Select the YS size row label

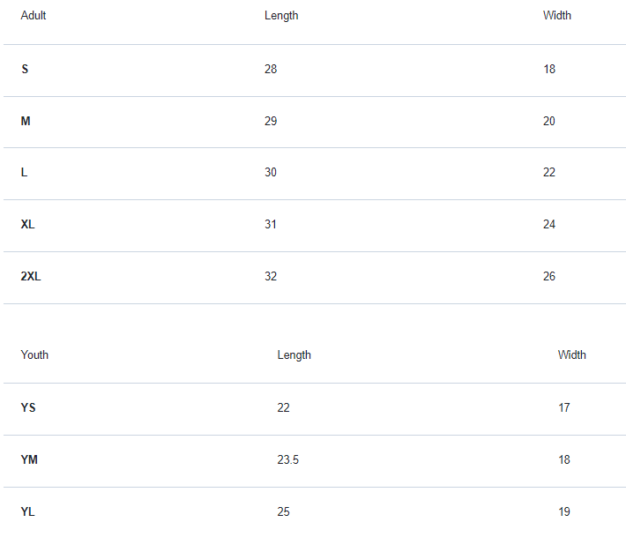click(x=28, y=408)
